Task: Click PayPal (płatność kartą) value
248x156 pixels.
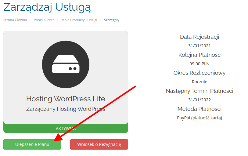Action: coord(199,118)
